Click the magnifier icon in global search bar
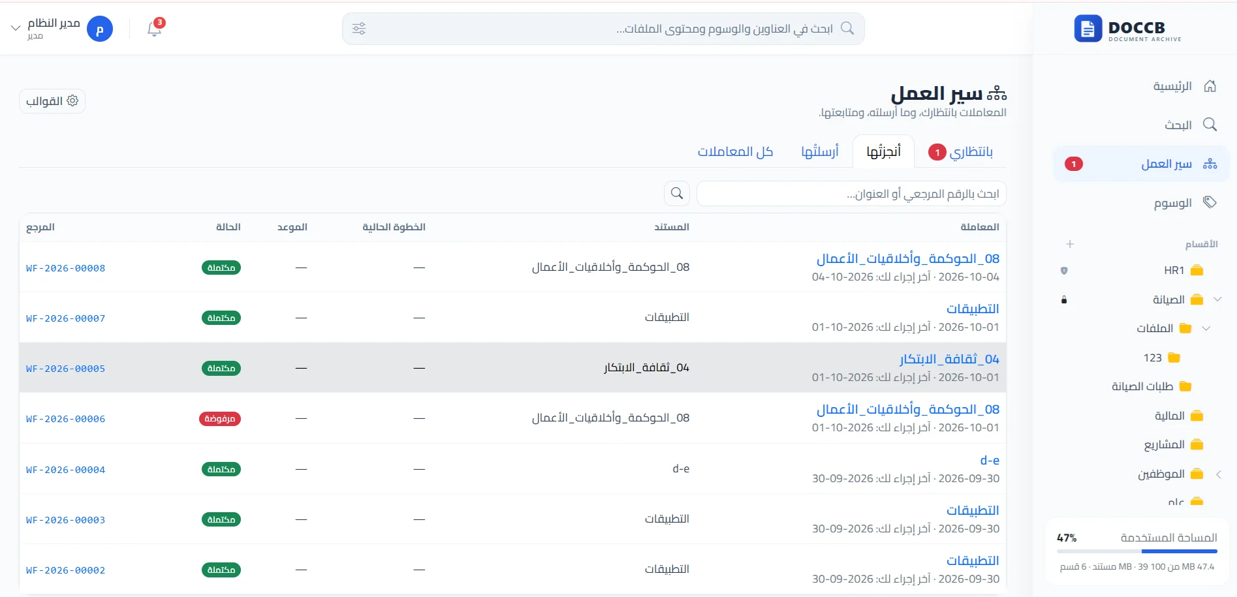Viewport: 1237px width, 597px height. coord(847,28)
